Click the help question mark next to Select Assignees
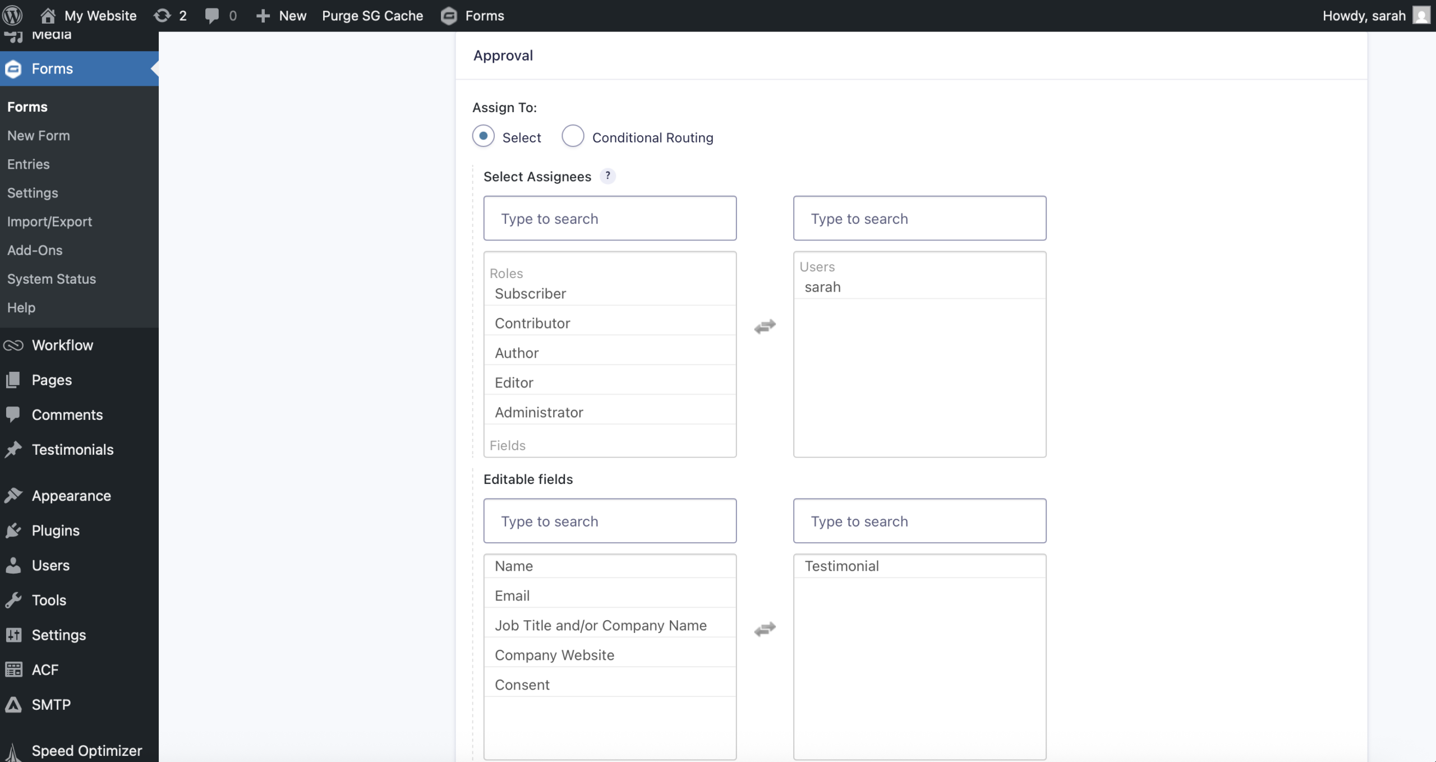This screenshot has height=762, width=1436. point(608,176)
